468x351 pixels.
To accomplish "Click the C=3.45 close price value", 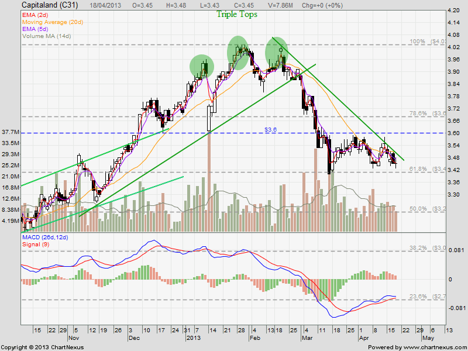I will tap(243, 5).
